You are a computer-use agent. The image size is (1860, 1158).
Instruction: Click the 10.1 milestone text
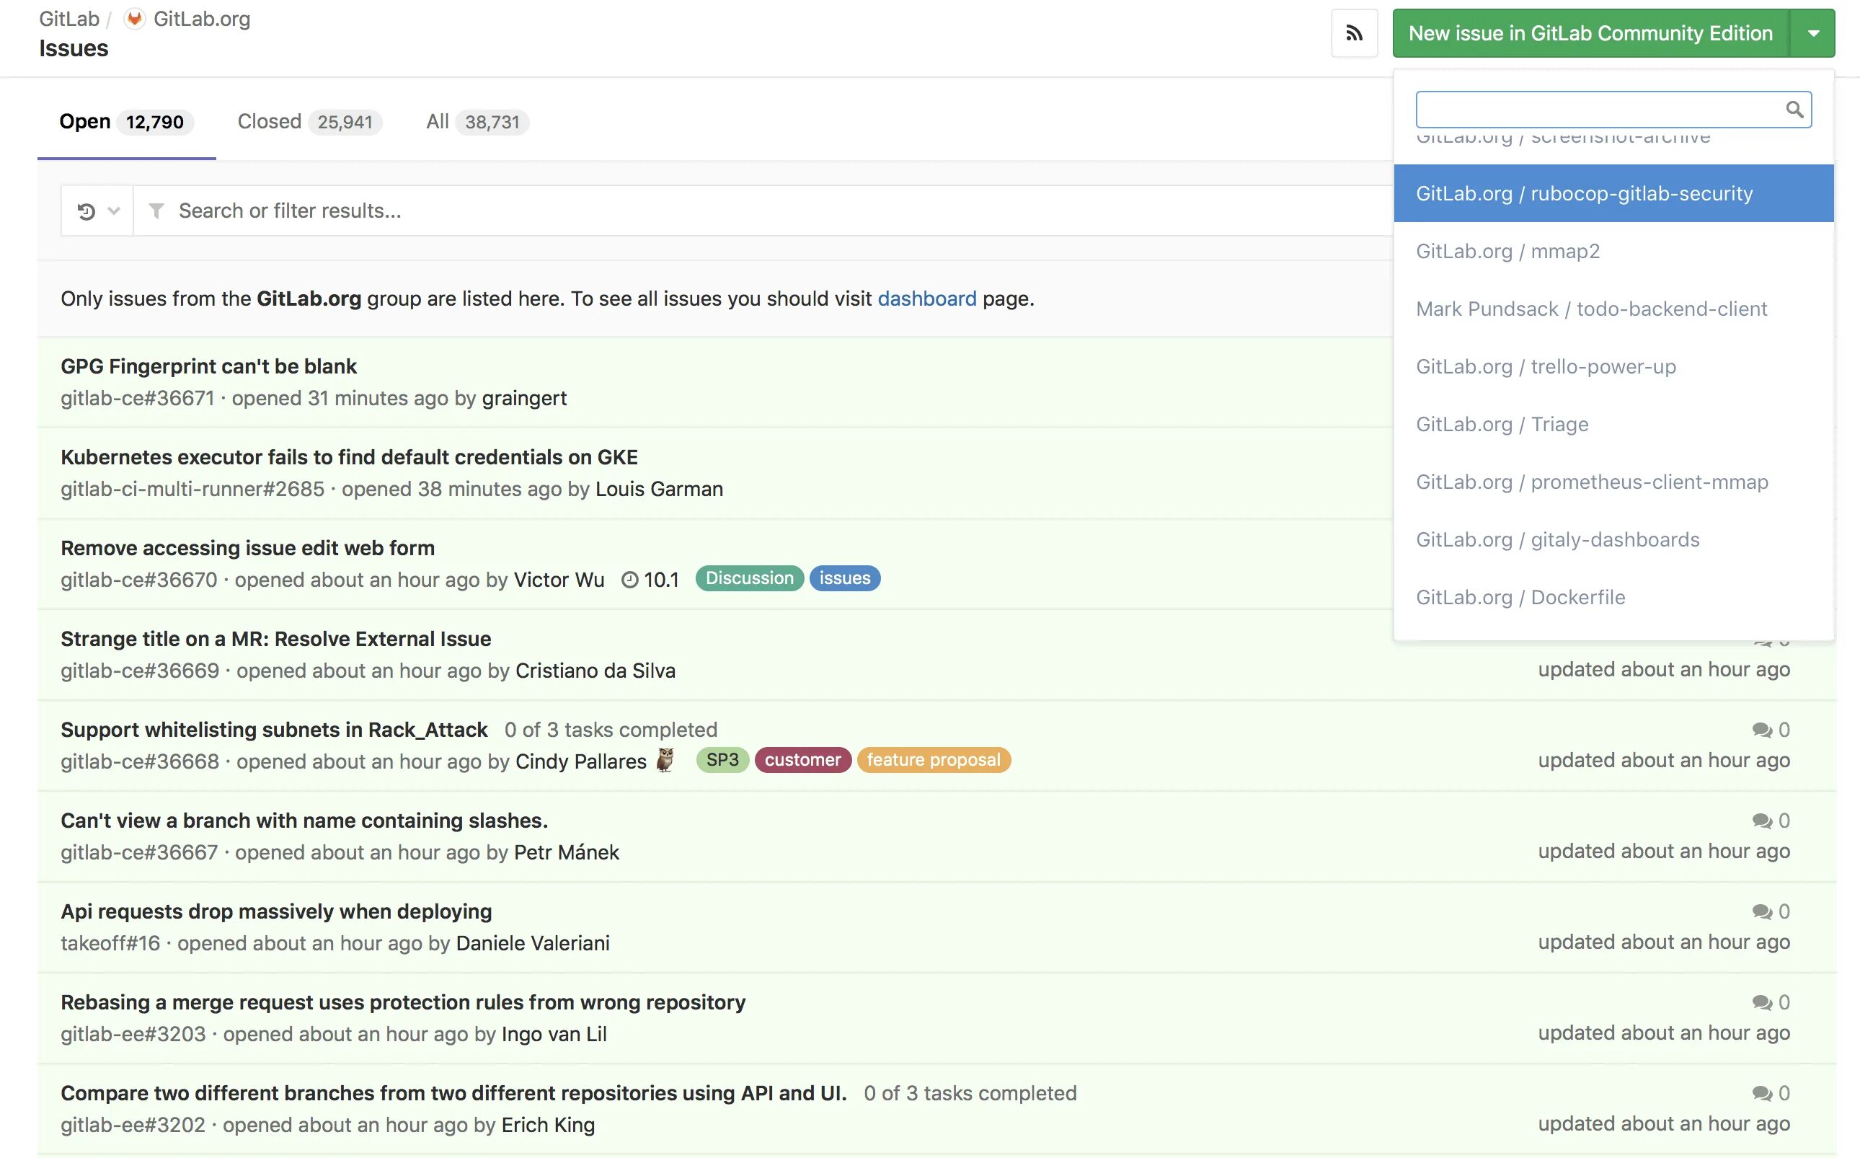point(661,580)
